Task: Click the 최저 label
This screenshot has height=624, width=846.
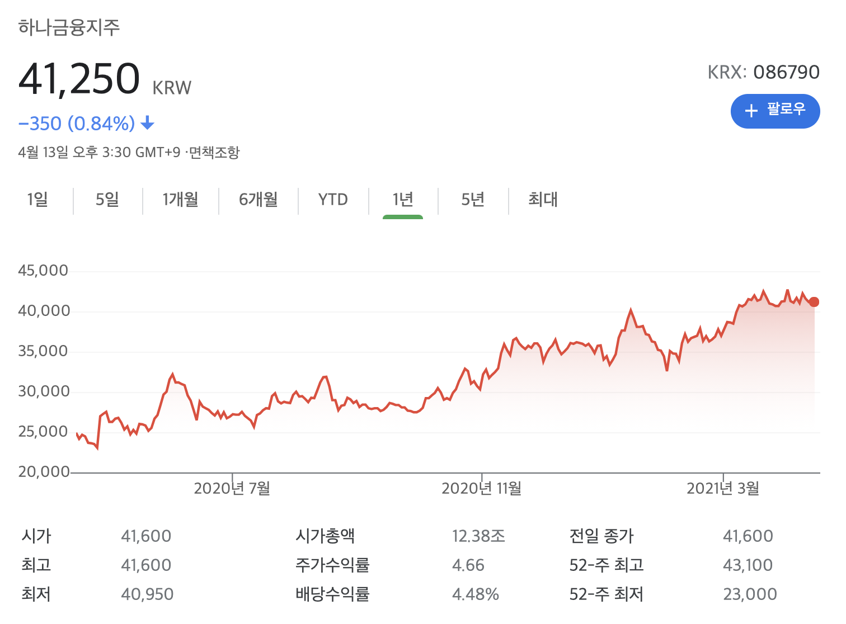Action: point(36,594)
